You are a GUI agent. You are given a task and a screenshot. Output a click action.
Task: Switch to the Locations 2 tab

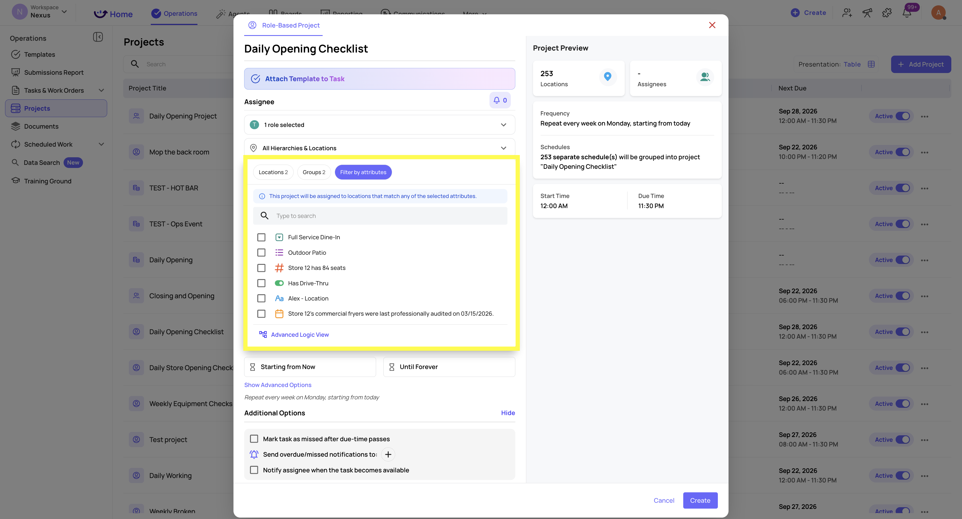tap(273, 172)
